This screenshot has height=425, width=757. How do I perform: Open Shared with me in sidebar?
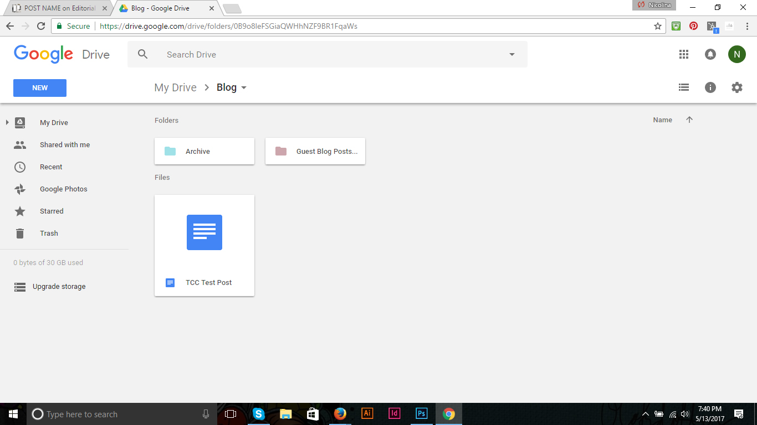coord(64,144)
